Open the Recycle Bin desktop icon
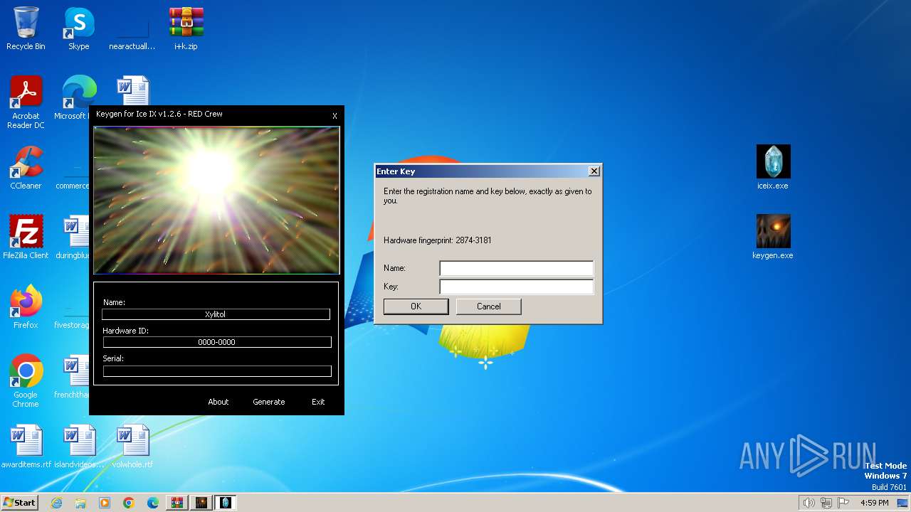Image resolution: width=911 pixels, height=512 pixels. tap(26, 28)
